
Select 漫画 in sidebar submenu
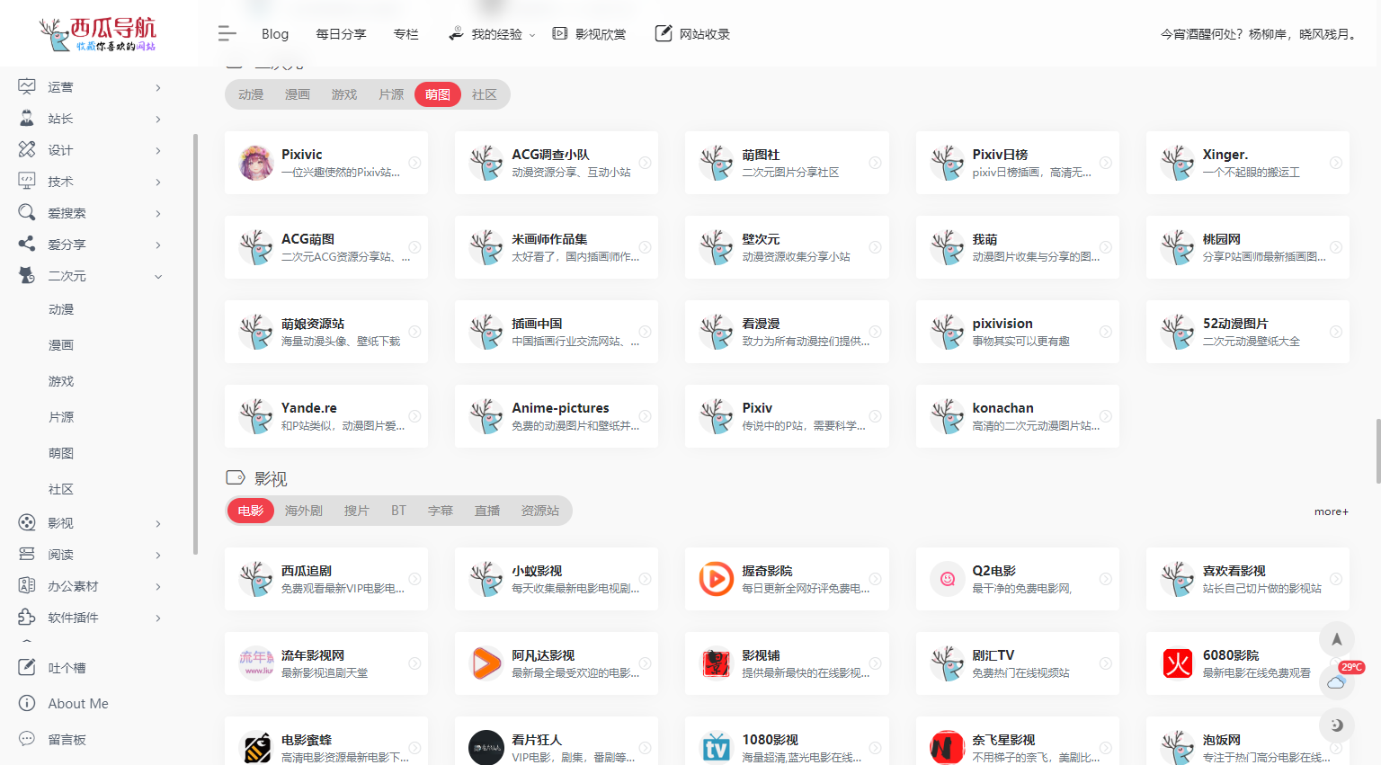[61, 345]
